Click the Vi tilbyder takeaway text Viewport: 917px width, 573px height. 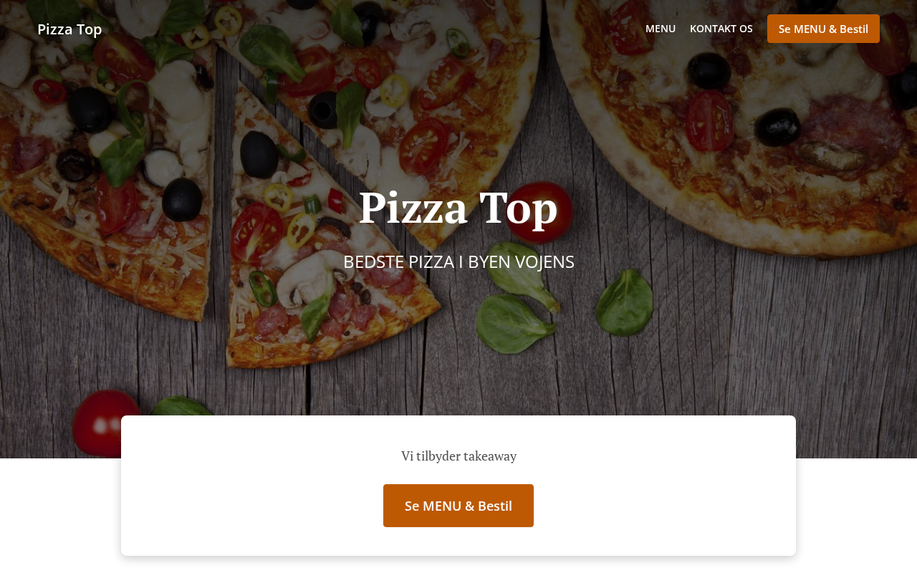(x=458, y=456)
